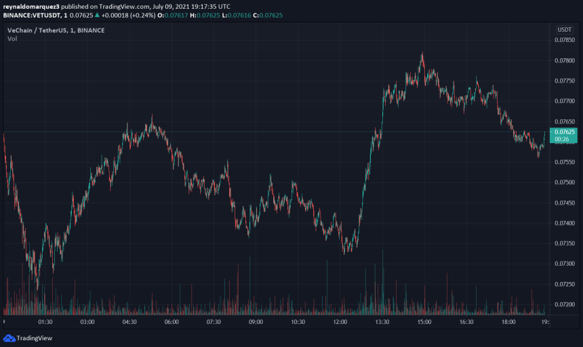Click the countdown timer 00:26 label
Viewport: 583px width, 347px height.
pyautogui.click(x=561, y=140)
